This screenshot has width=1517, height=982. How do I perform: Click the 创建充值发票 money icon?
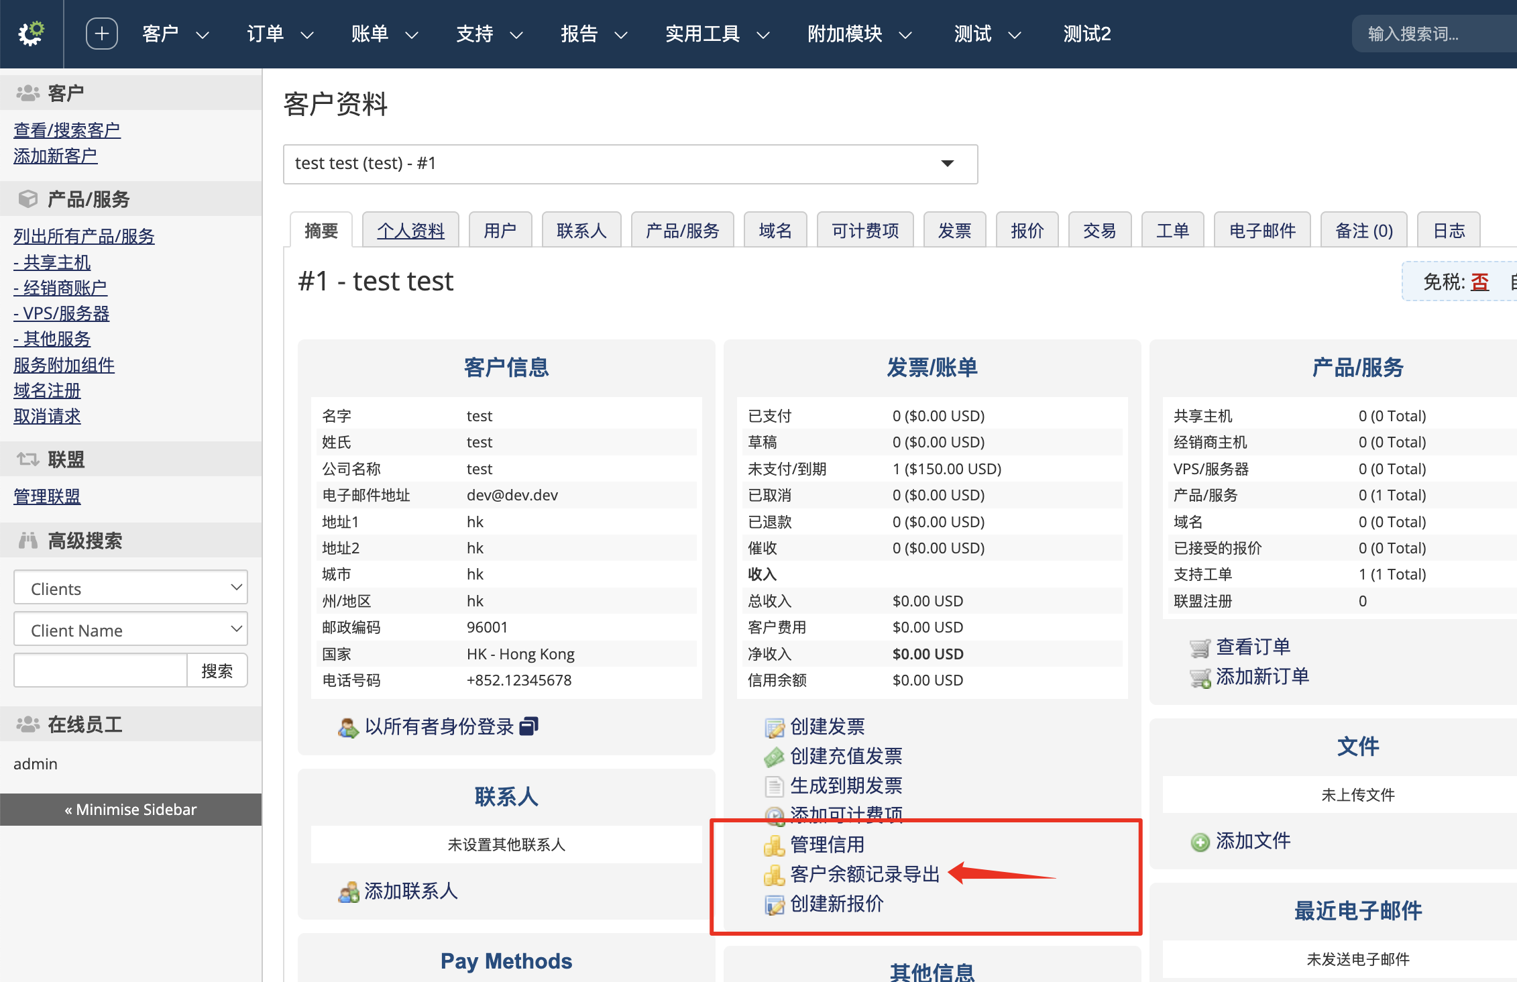click(774, 757)
